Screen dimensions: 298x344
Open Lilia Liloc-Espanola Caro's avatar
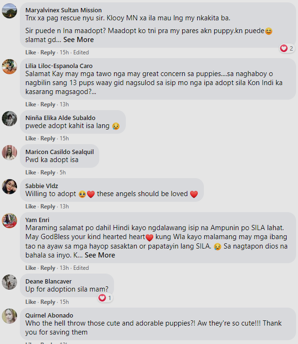click(x=9, y=67)
